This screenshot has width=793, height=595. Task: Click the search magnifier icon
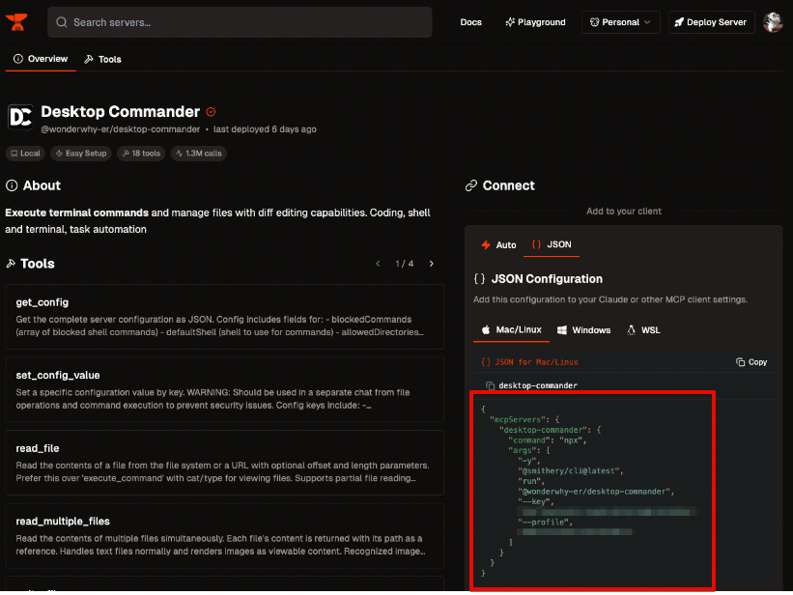(x=62, y=22)
